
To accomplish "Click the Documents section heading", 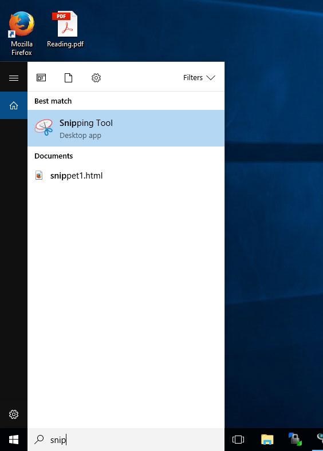I will (53, 156).
